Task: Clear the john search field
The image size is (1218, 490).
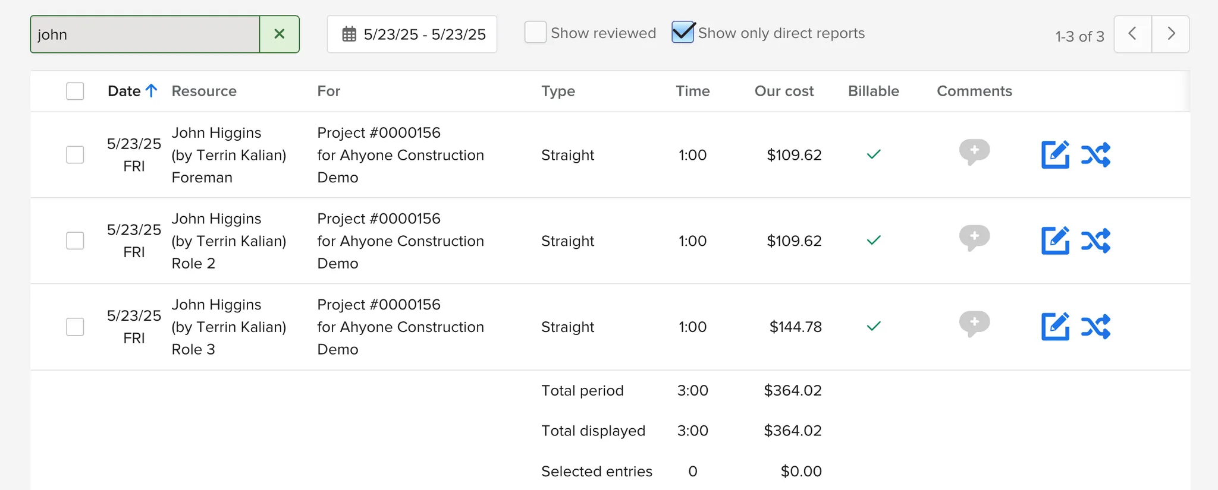Action: 279,34
